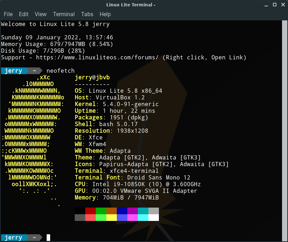Open the Help menu

[105, 14]
